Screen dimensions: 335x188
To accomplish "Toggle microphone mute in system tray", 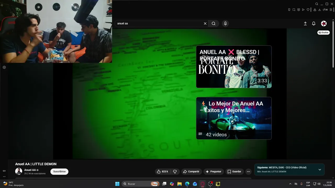I will (x=301, y=184).
